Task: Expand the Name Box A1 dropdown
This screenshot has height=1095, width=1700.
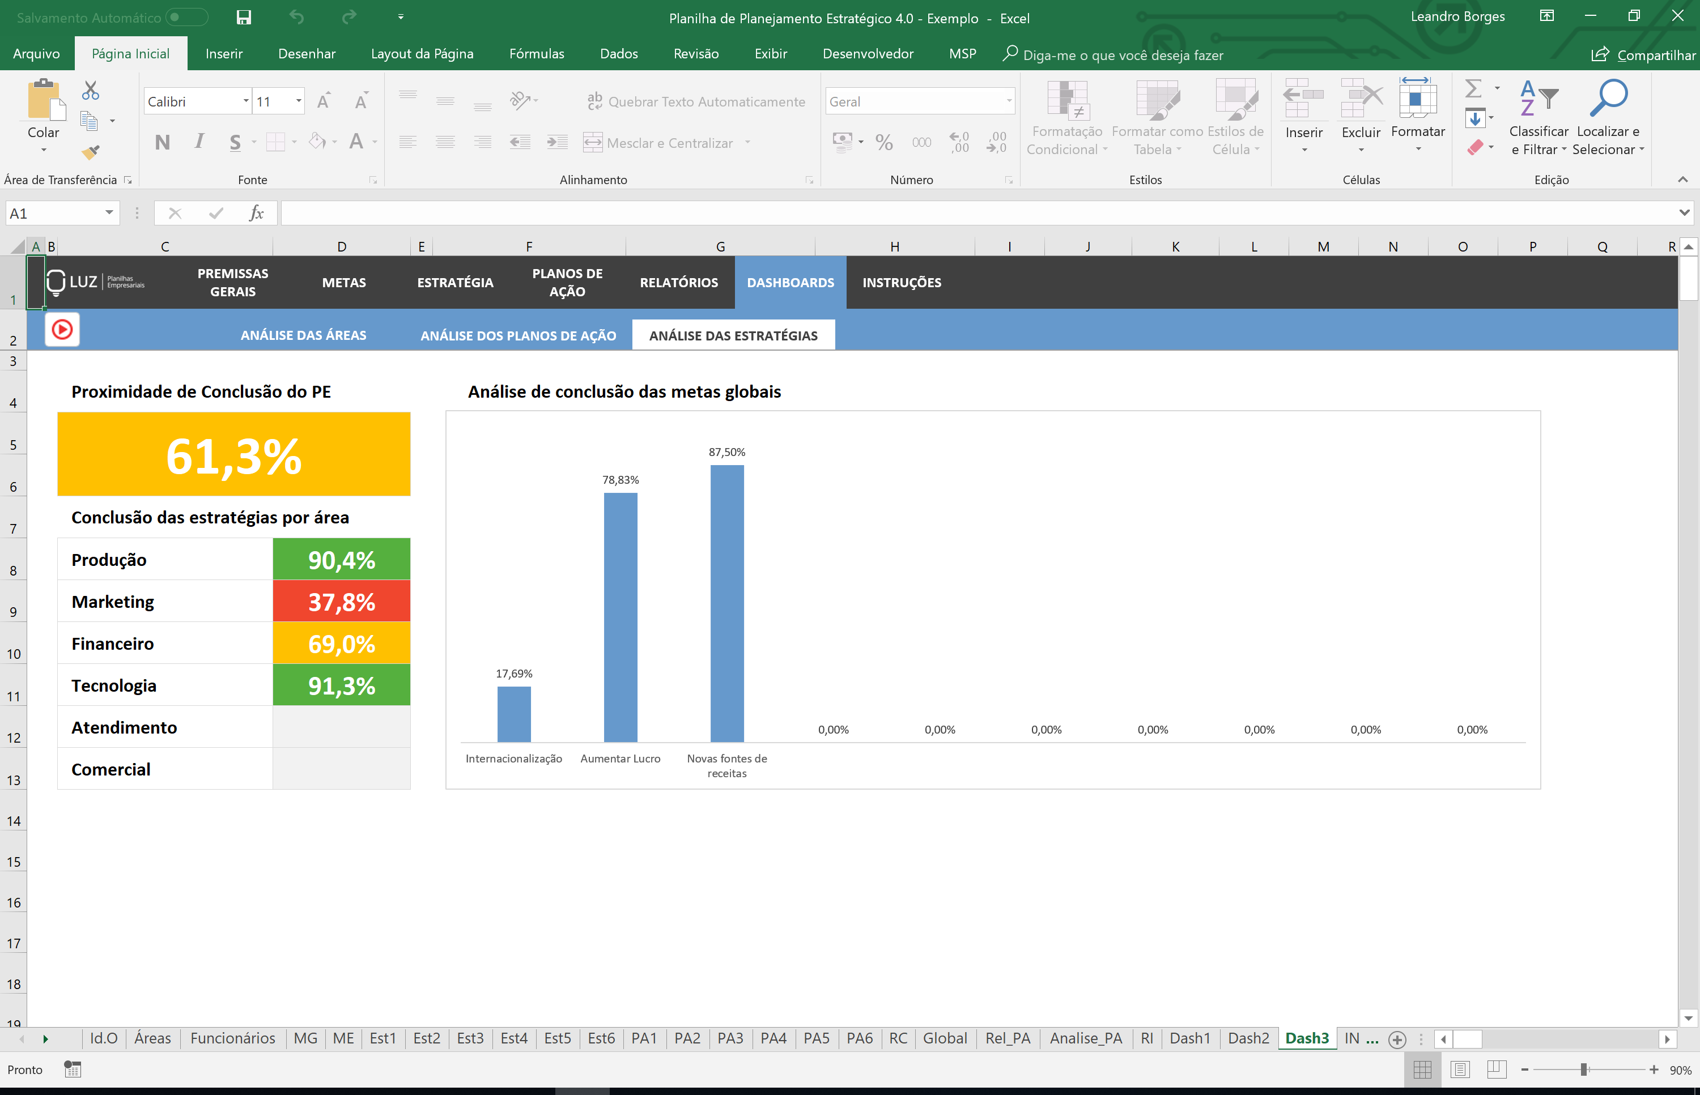Action: click(109, 212)
